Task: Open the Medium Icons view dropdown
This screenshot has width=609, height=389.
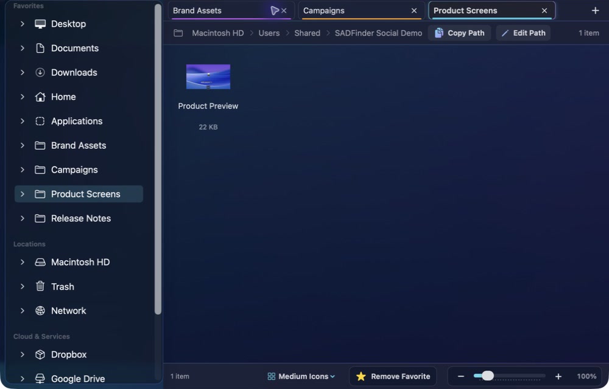Action: [x=301, y=376]
